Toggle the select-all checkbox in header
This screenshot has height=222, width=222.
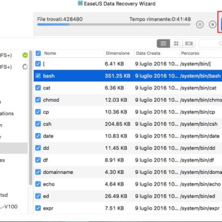pos(38,54)
